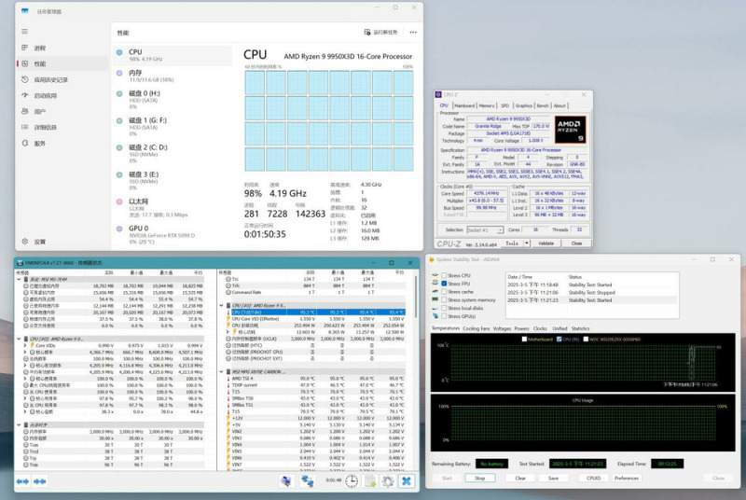The width and height of the screenshot is (746, 500).
Task: Select Disk 3 (E:) in Task Manager
Action: click(x=173, y=181)
